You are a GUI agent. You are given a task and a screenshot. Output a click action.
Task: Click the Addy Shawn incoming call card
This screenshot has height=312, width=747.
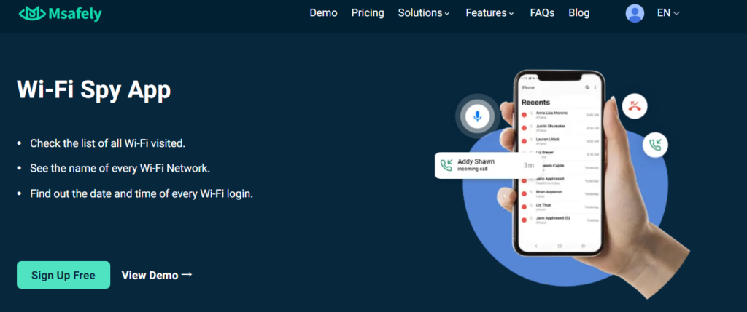click(x=487, y=165)
